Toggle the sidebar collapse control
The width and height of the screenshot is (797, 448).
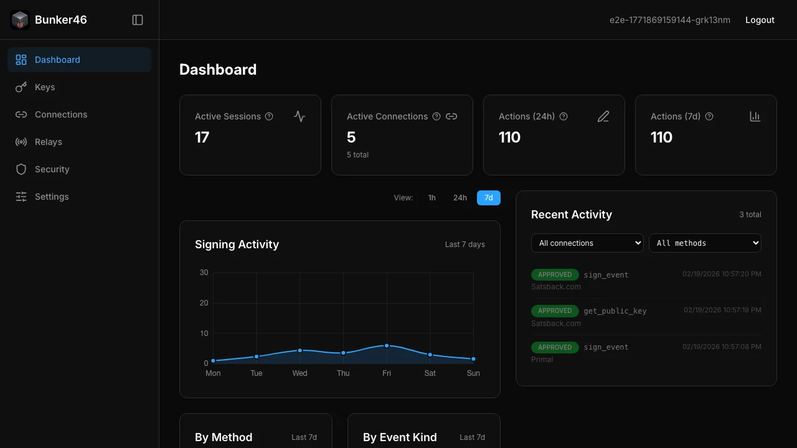pos(137,19)
